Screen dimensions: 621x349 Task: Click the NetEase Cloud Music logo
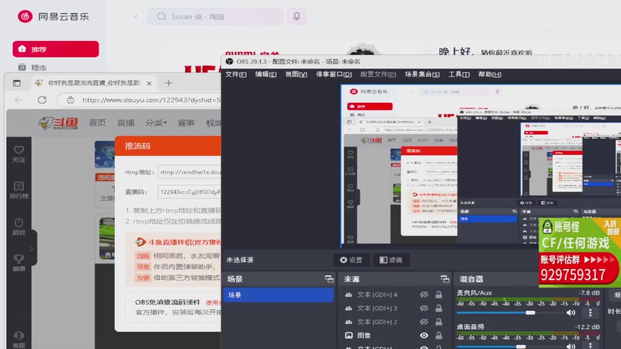(53, 16)
